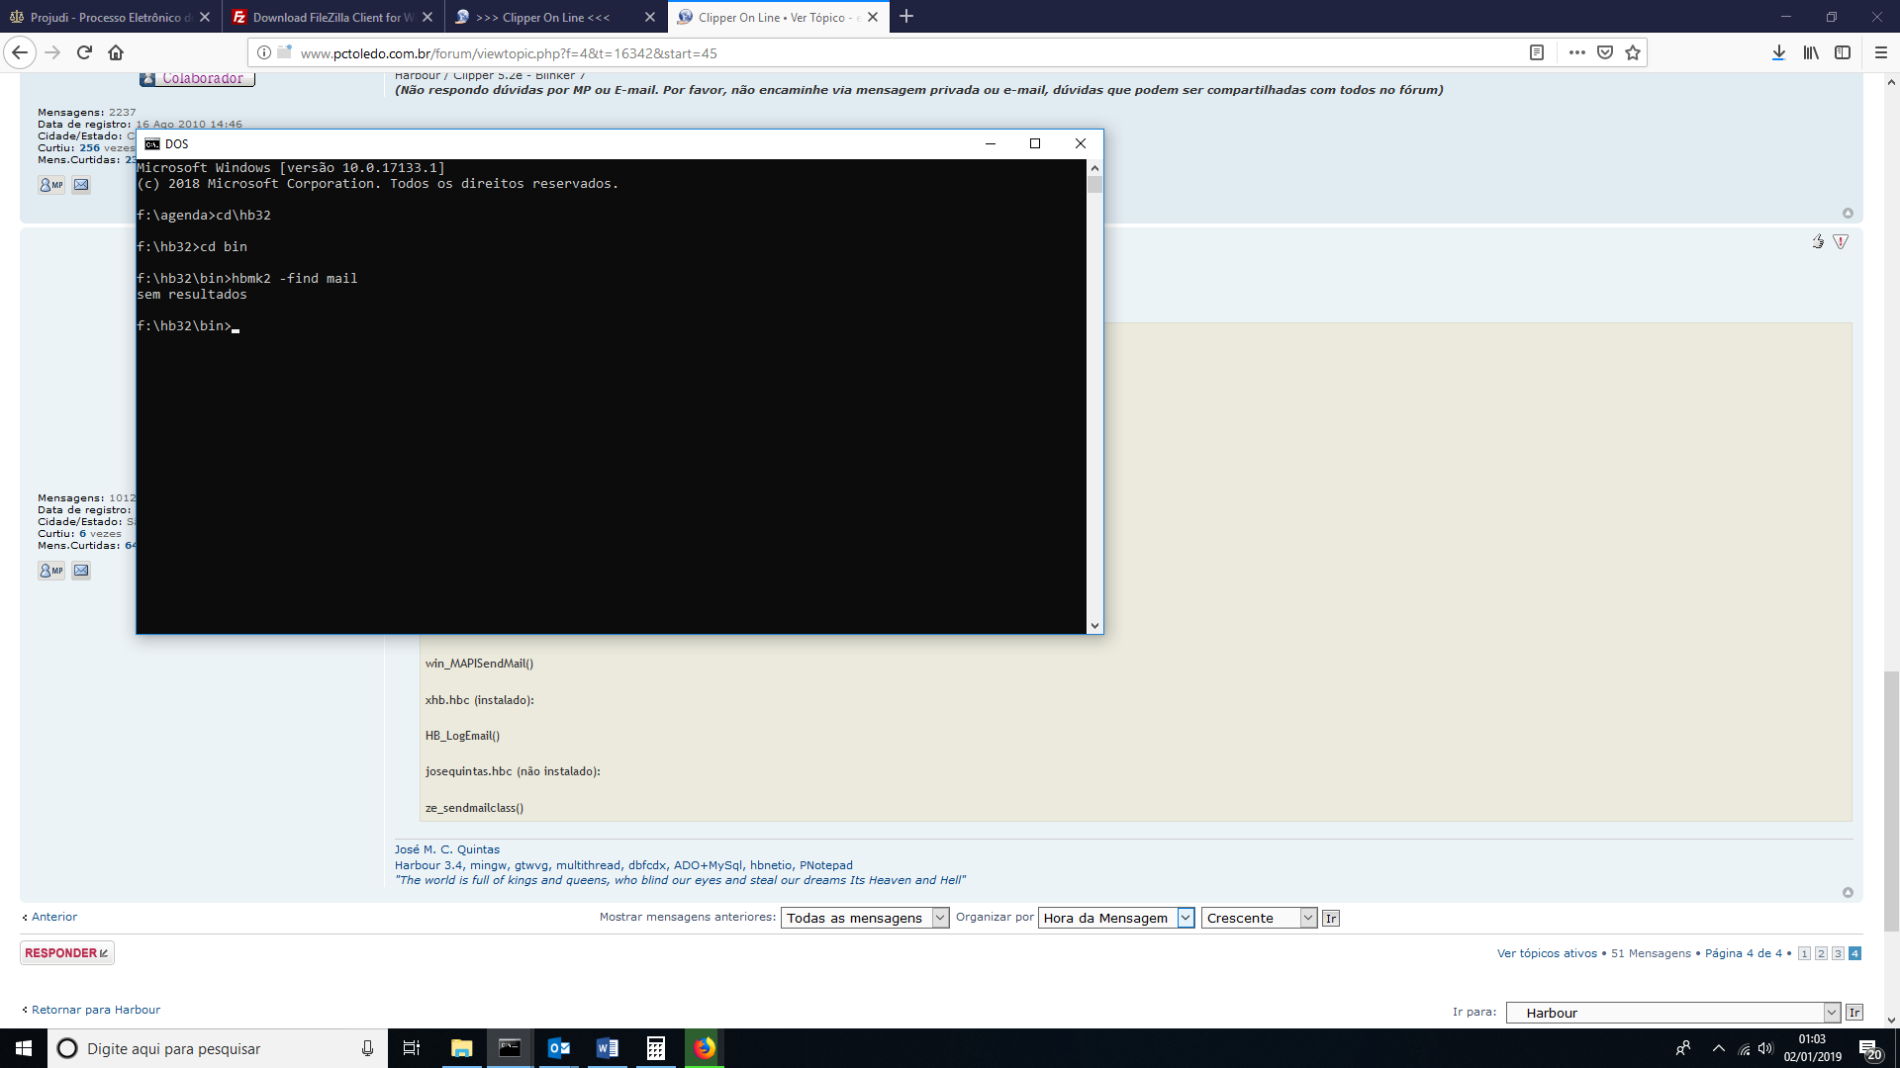Viewport: 1900px width, 1068px height.
Task: Open the Firefox downloads arrow icon
Action: coord(1778,52)
